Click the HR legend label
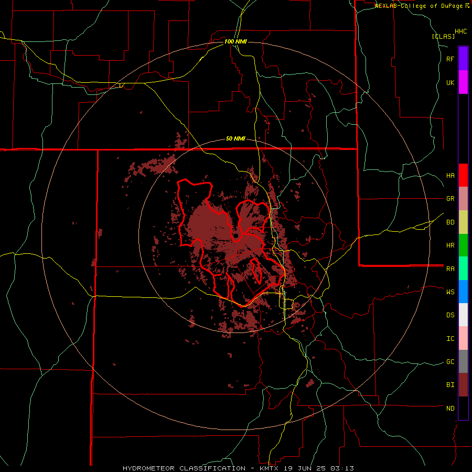Image resolution: width=472 pixels, height=472 pixels. (x=450, y=245)
